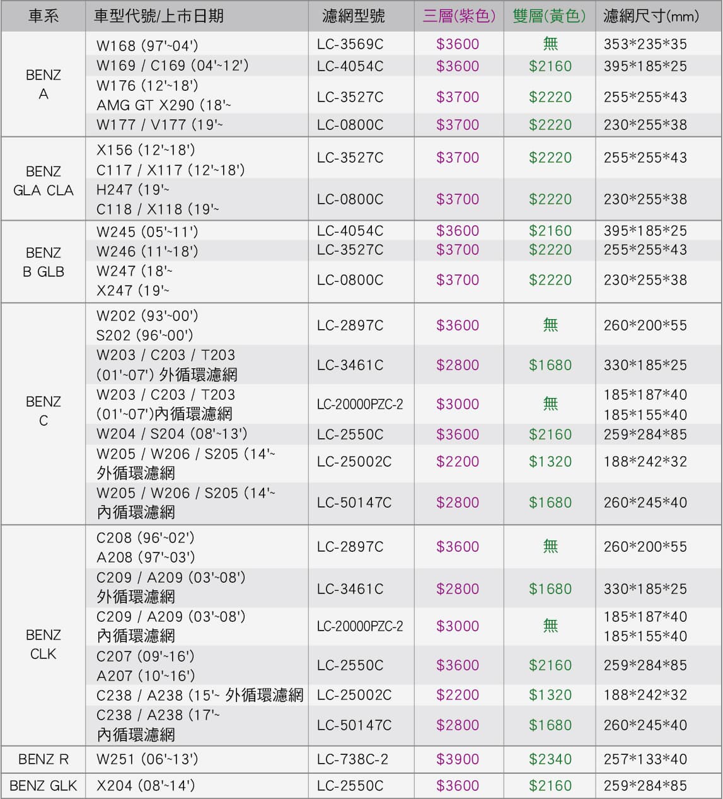This screenshot has width=723, height=799.
Task: Select the BENZ GLK series cell
Action: 43,786
